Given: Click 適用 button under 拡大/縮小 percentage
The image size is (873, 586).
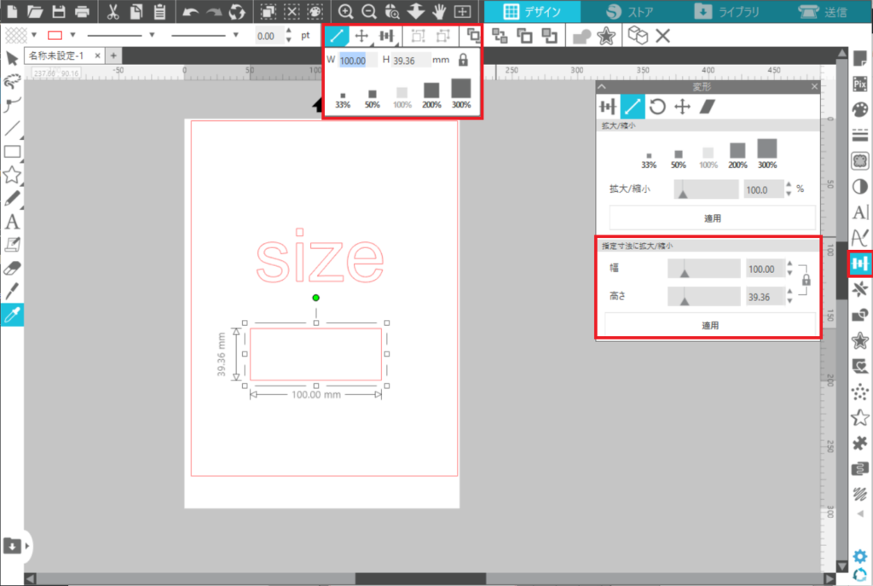Looking at the screenshot, I should pos(712,218).
